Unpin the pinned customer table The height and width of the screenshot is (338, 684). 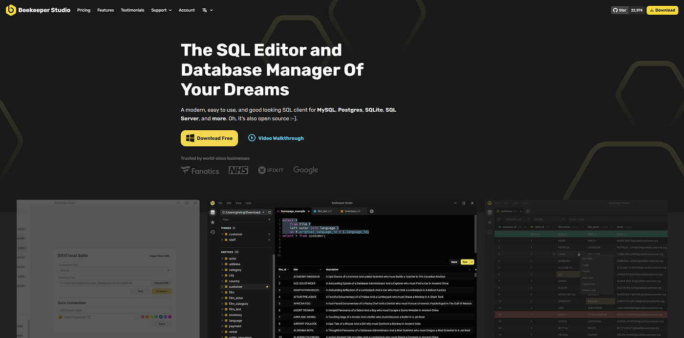(x=269, y=234)
